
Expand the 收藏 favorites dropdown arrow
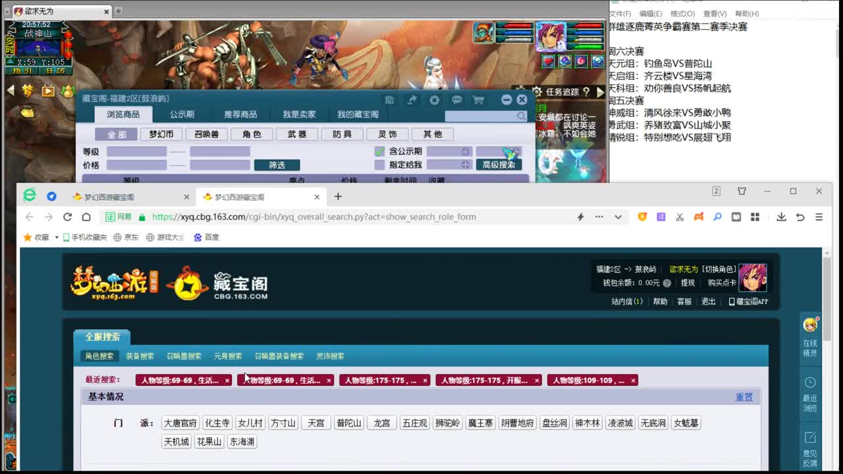[x=57, y=237]
